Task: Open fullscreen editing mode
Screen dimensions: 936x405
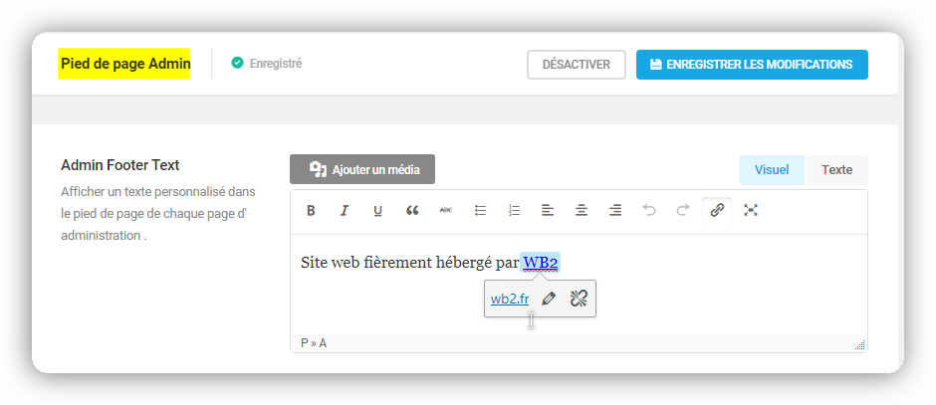Action: 751,211
